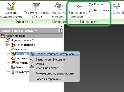Expand the Материал tree node

7,49
